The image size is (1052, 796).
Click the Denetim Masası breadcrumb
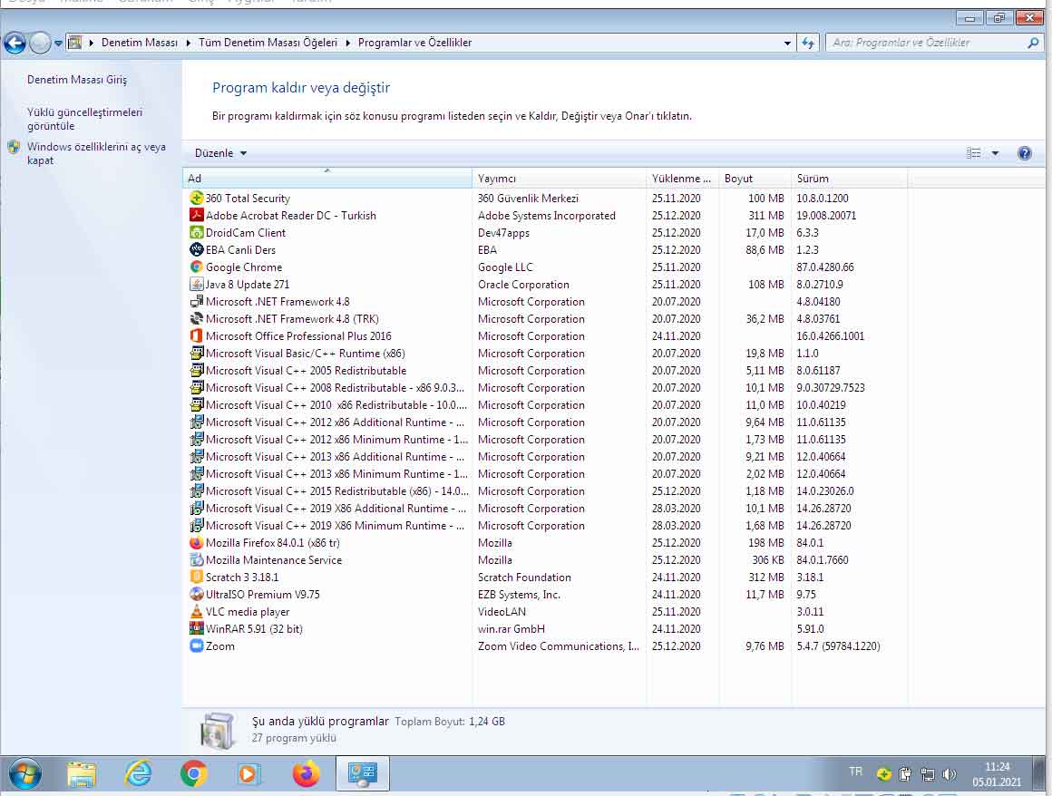coord(140,43)
